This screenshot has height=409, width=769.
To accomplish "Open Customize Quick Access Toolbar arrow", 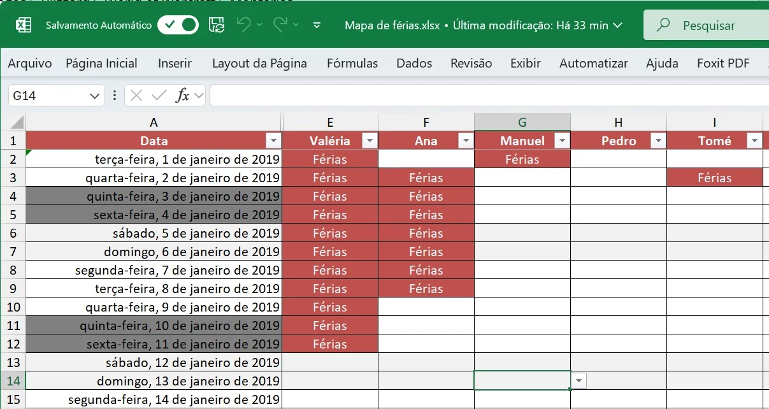I will [317, 25].
